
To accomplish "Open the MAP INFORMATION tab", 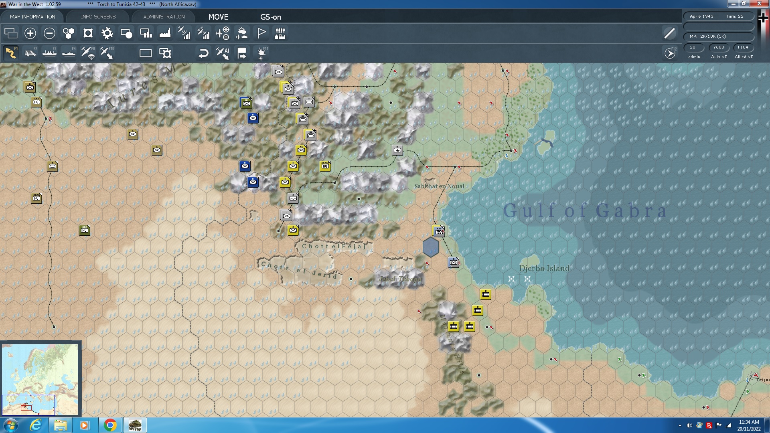I will pos(32,16).
